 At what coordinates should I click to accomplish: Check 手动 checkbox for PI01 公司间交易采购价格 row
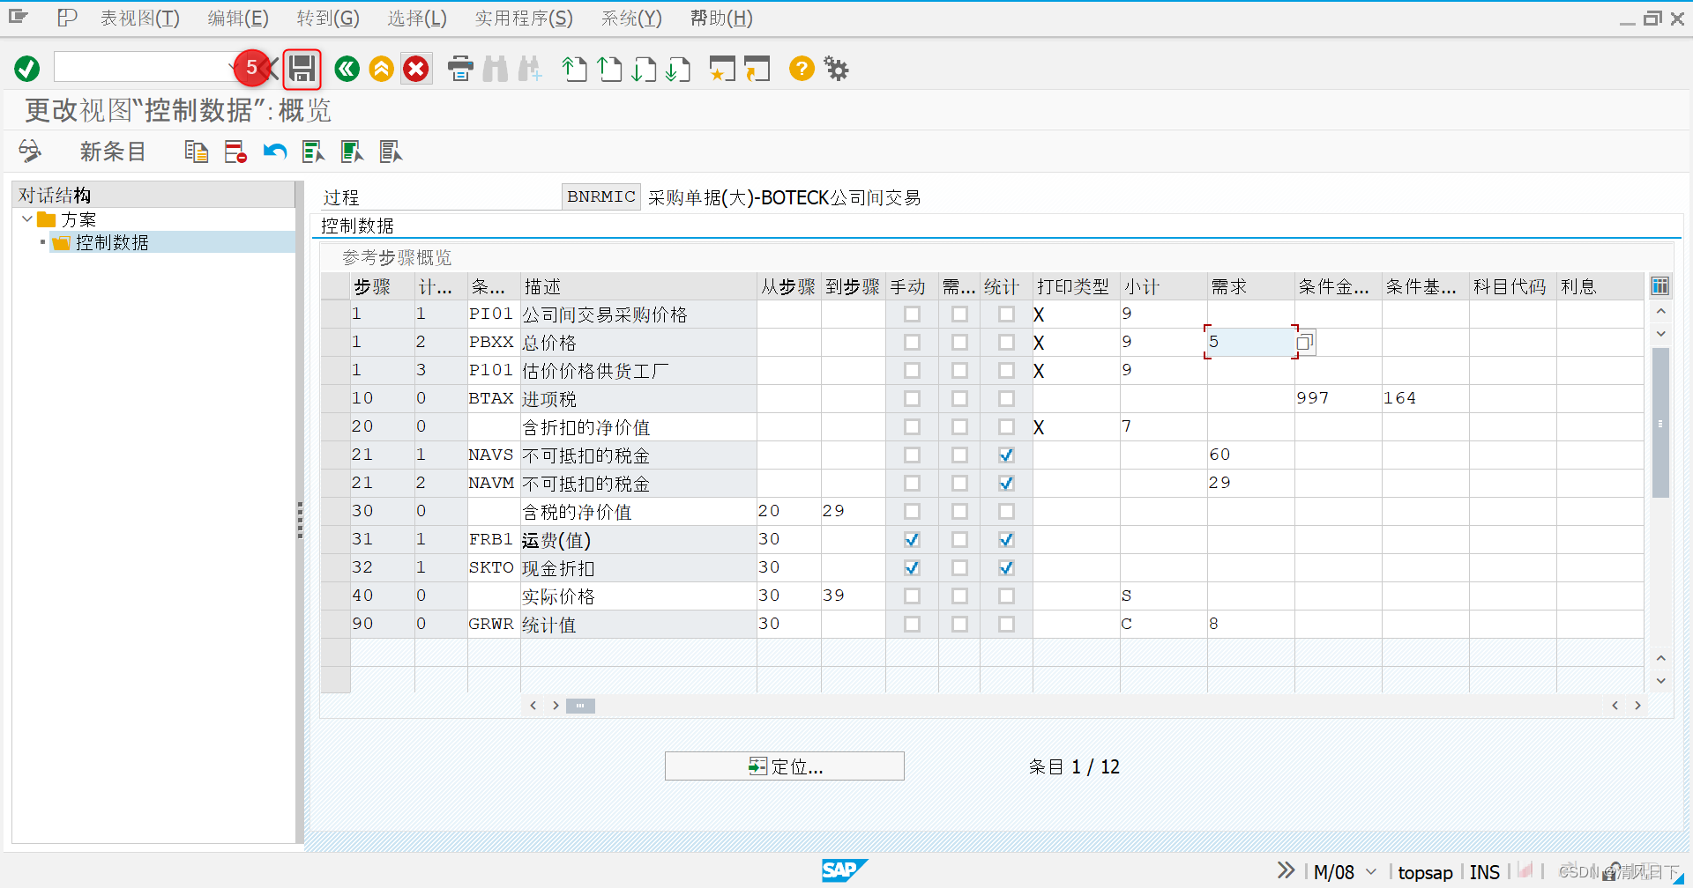pyautogui.click(x=912, y=314)
